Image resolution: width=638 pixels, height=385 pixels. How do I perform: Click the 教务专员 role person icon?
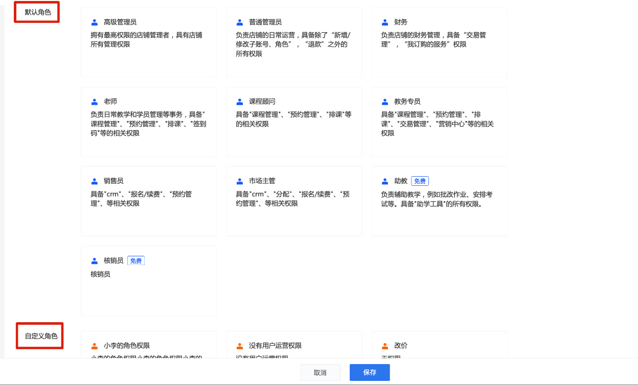(385, 102)
